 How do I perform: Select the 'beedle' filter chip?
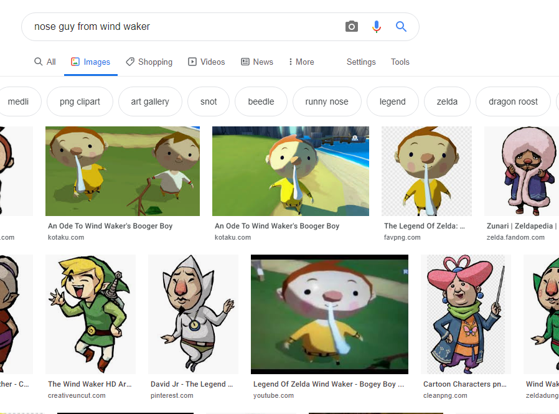pyautogui.click(x=261, y=101)
